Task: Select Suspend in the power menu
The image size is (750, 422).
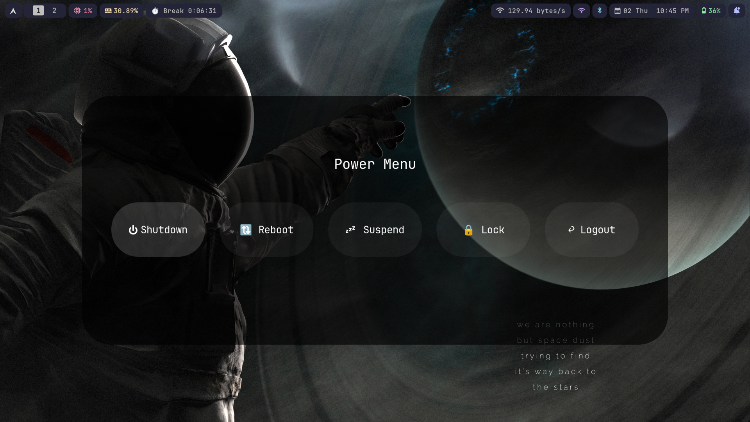Action: 375,230
